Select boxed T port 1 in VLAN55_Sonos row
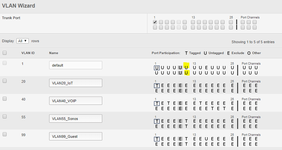282x150 pixels. pyautogui.click(x=157, y=121)
